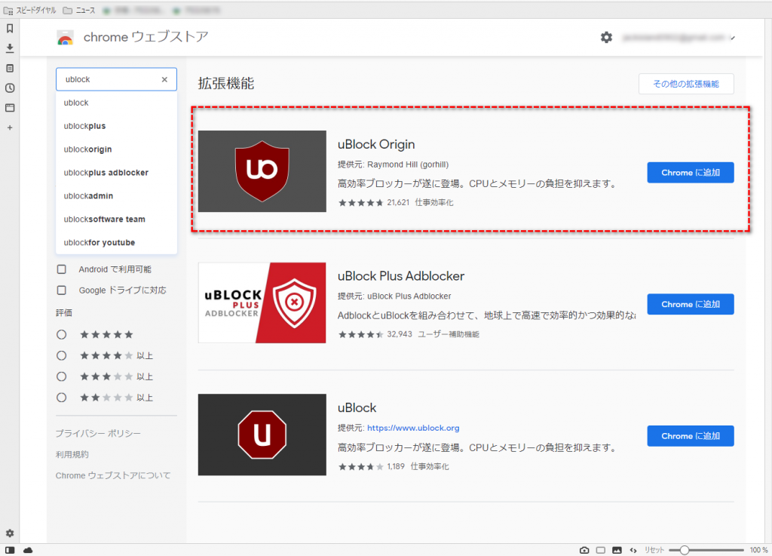Open the Bookmarks panel in the sidebar
The height and width of the screenshot is (556, 772).
point(10,29)
